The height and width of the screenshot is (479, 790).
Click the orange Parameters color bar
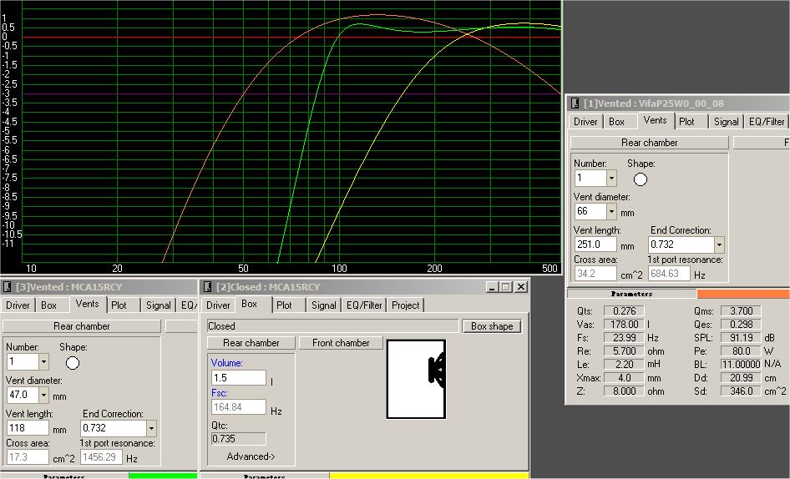[x=743, y=294]
